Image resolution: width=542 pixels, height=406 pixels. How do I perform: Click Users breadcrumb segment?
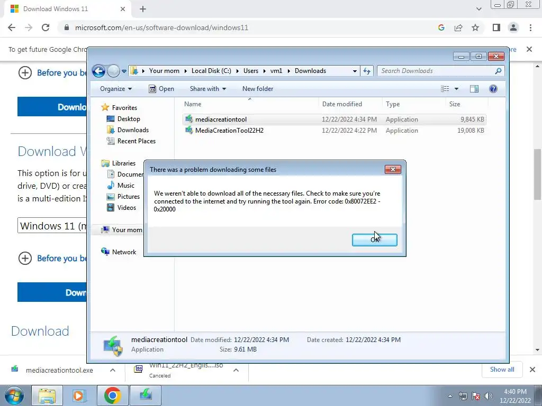pyautogui.click(x=250, y=71)
